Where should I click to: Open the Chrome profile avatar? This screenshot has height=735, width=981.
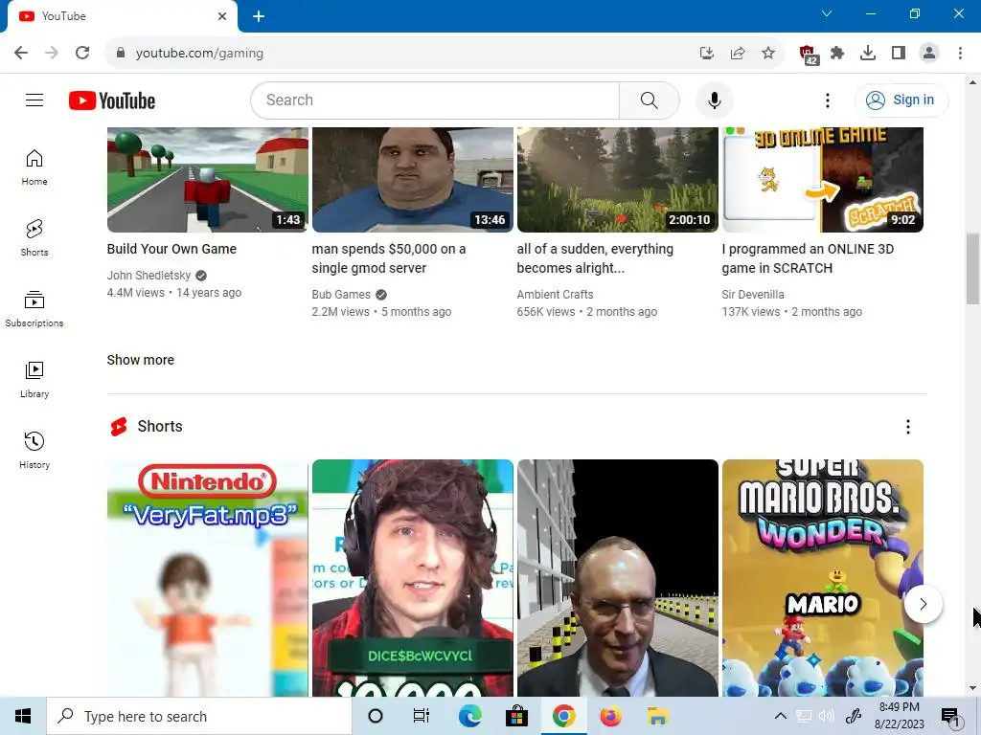pos(929,54)
